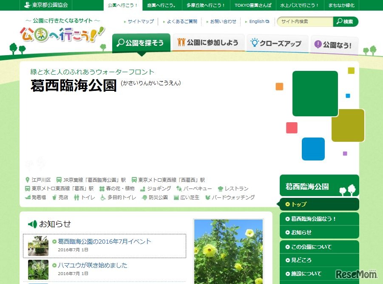
Task: Switch to the 庭園へ行こう。 tab
Action: click(x=162, y=5)
